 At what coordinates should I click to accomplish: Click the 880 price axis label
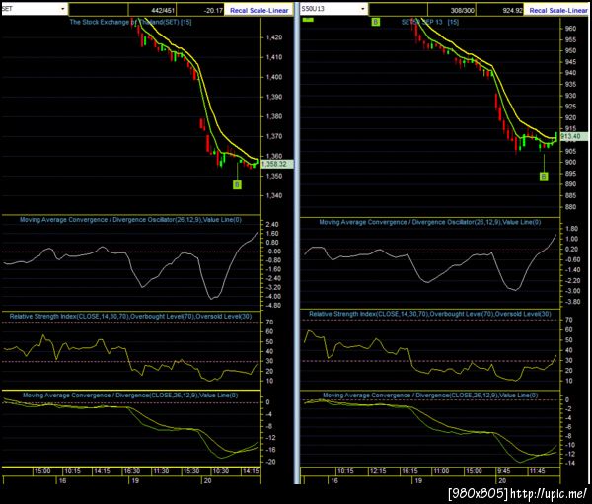click(570, 207)
